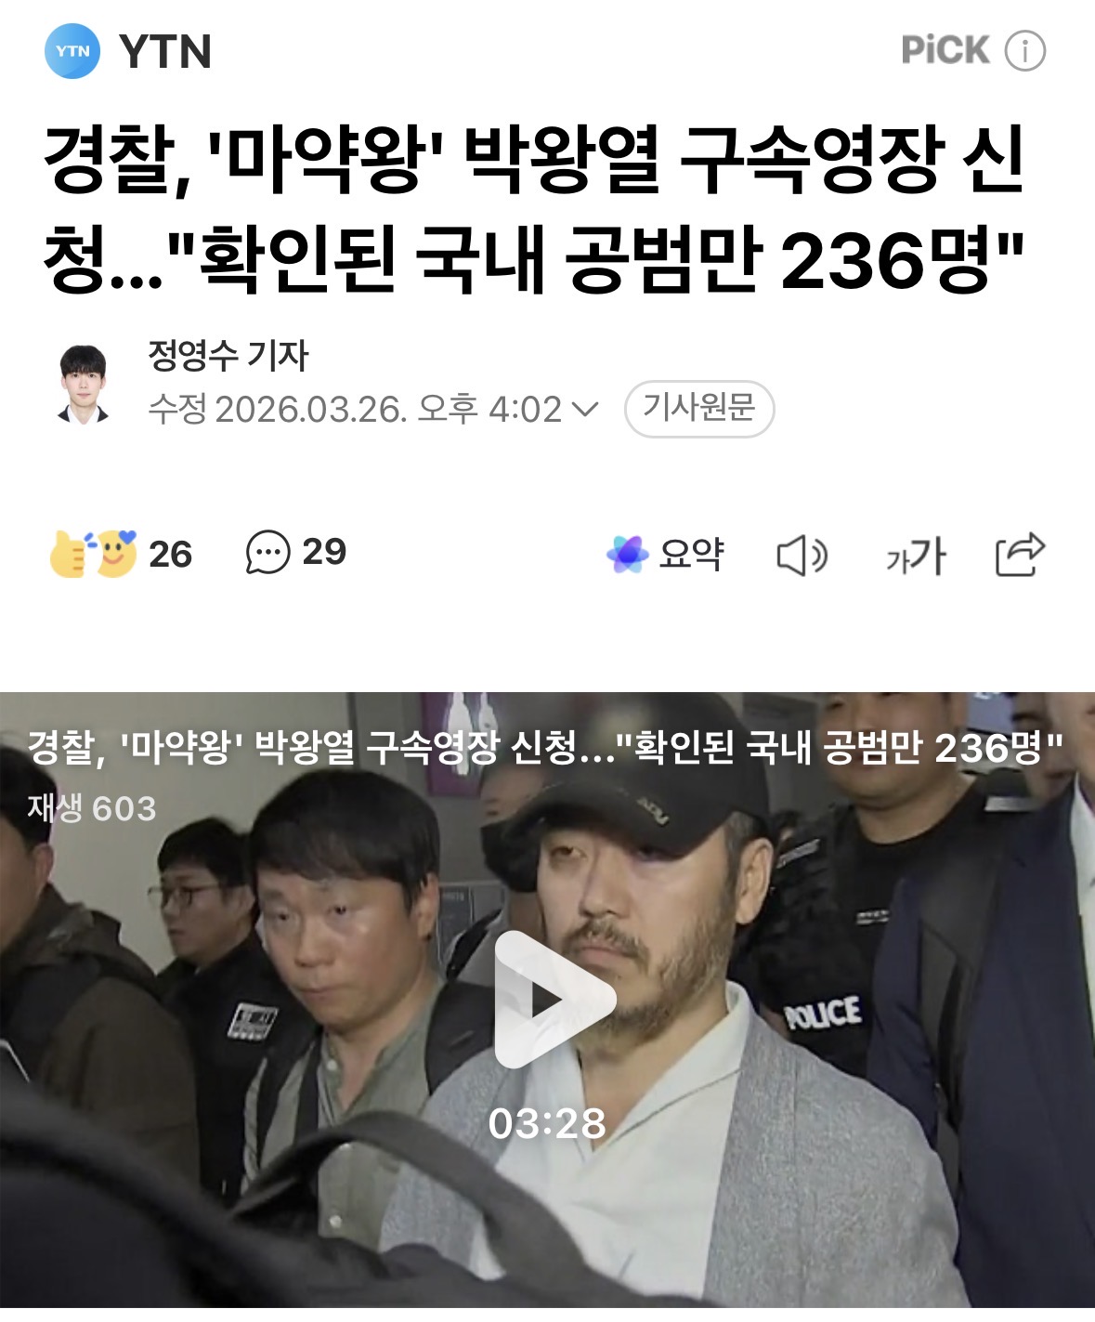Expand the modified date chevron

coord(585,409)
